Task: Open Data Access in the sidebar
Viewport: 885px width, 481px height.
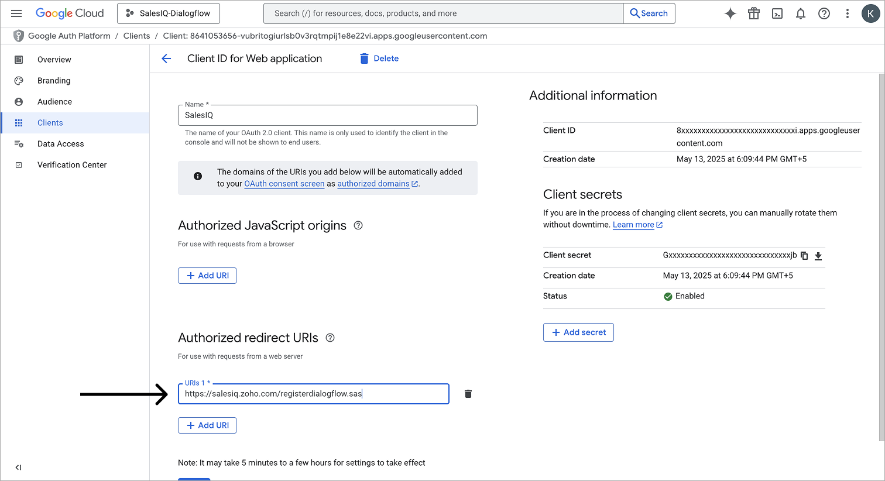Action: [x=60, y=144]
